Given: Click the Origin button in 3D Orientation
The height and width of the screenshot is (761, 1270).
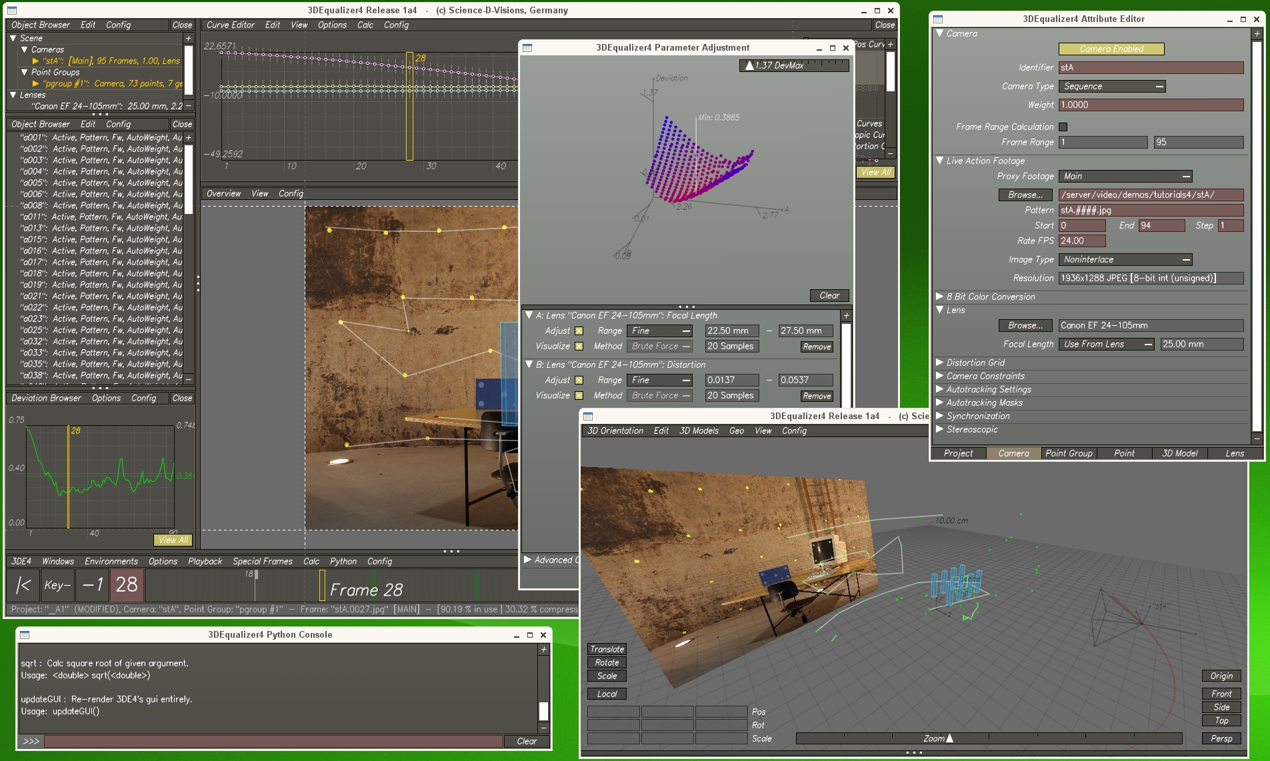Looking at the screenshot, I should [1221, 676].
